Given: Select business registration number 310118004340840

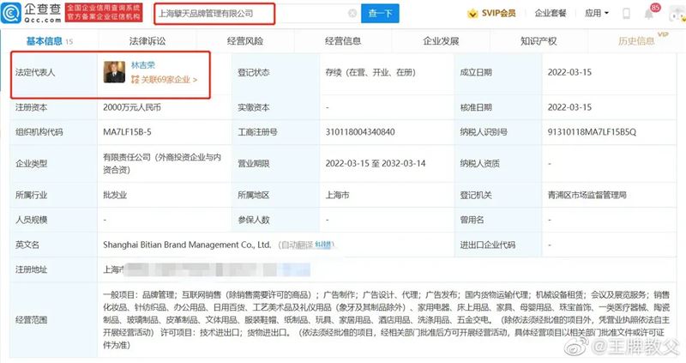Looking at the screenshot, I should click(x=360, y=132).
